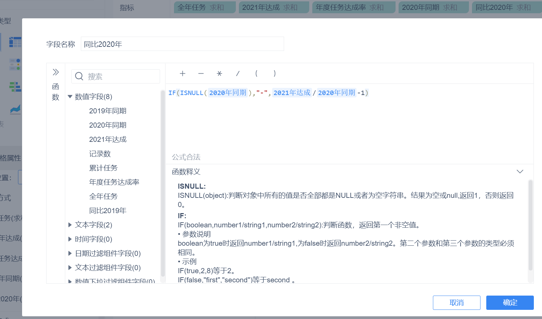
Task: Select the table chart type icon behind dialog
Action: click(x=15, y=42)
